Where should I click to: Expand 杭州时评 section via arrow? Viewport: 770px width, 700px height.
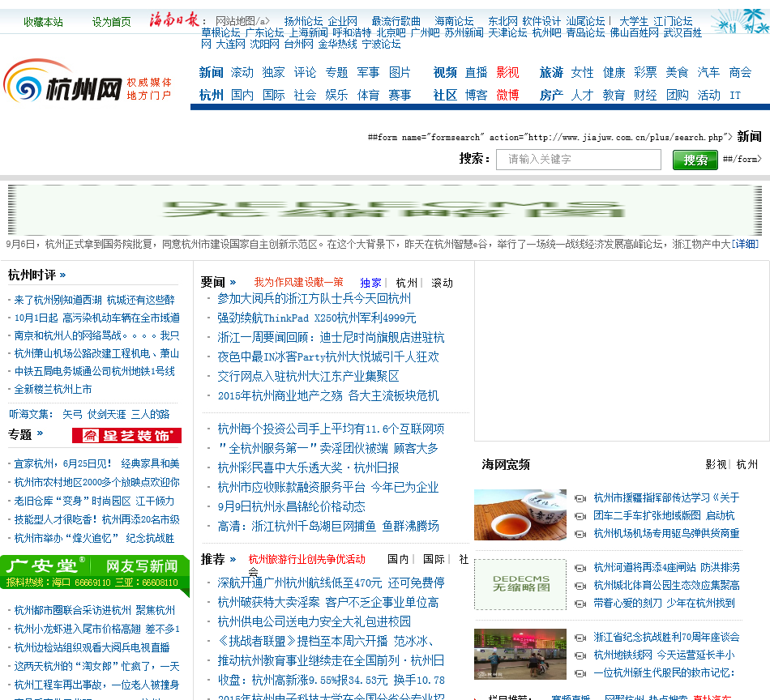(x=62, y=275)
